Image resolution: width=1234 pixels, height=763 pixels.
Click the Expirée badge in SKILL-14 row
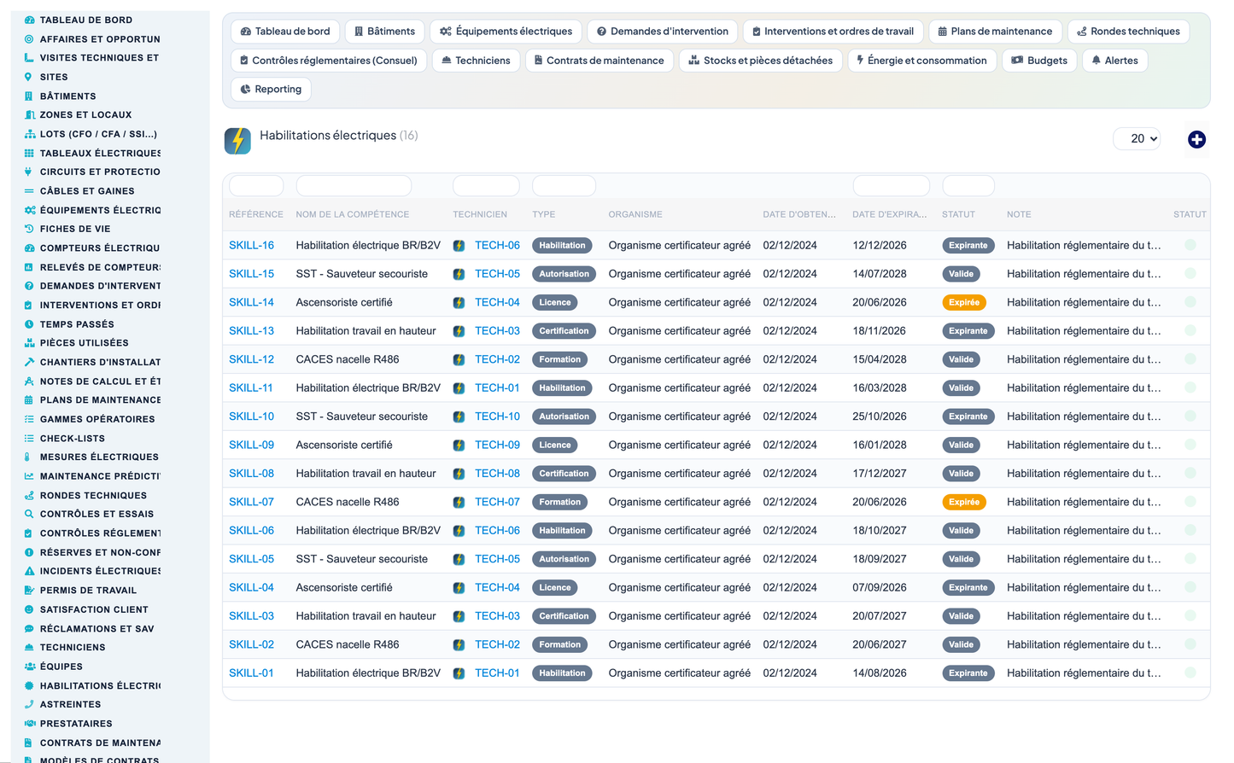pos(963,302)
